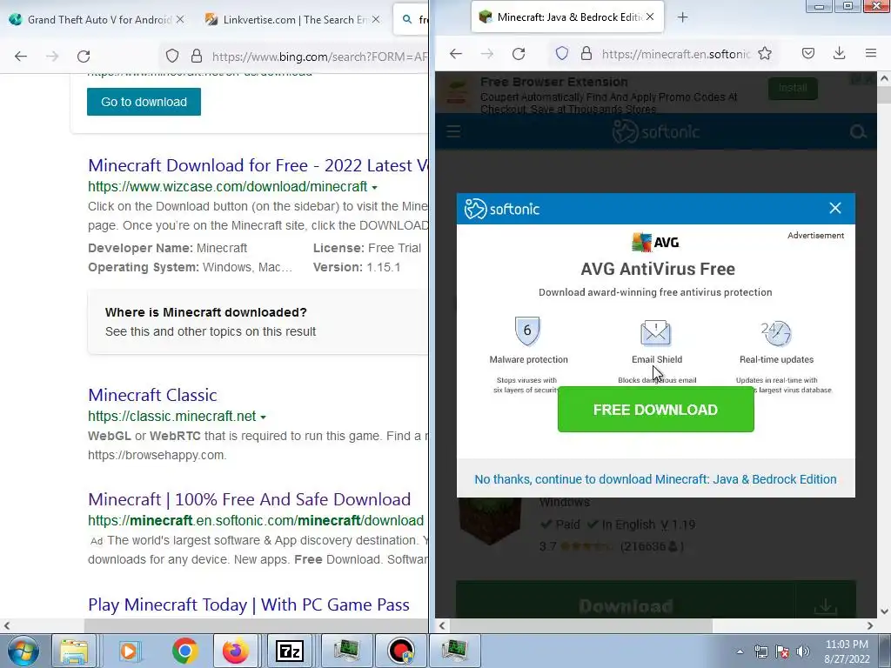Click the Bing URL address field
The width and height of the screenshot is (891, 668).
[319, 57]
